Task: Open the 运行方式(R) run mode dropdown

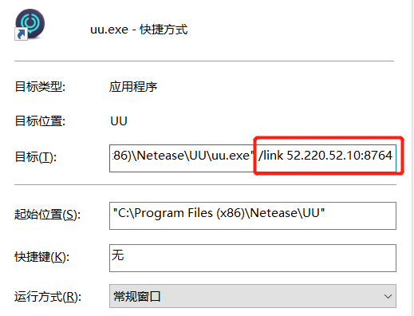Action: [253, 296]
